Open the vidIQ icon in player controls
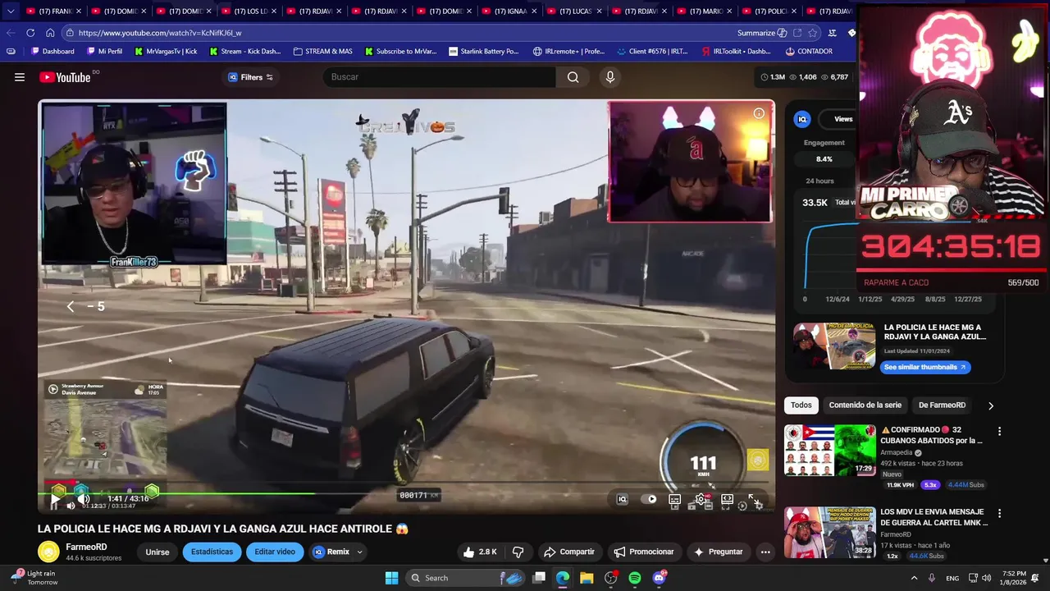The height and width of the screenshot is (591, 1050). (622, 499)
